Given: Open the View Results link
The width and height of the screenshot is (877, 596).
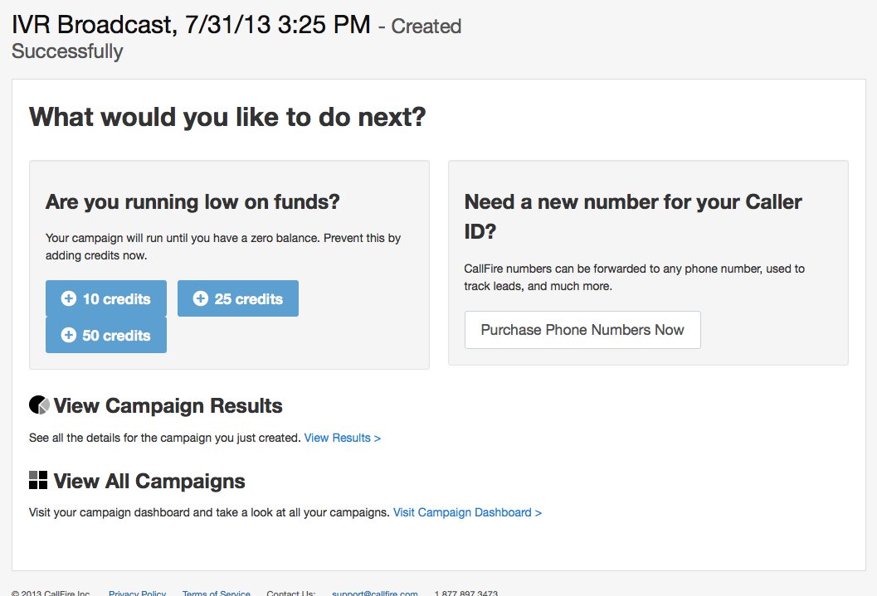Looking at the screenshot, I should pos(342,438).
